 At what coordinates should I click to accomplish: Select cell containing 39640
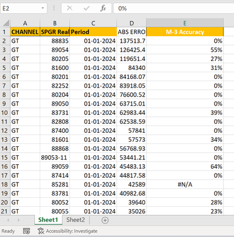coord(132,203)
